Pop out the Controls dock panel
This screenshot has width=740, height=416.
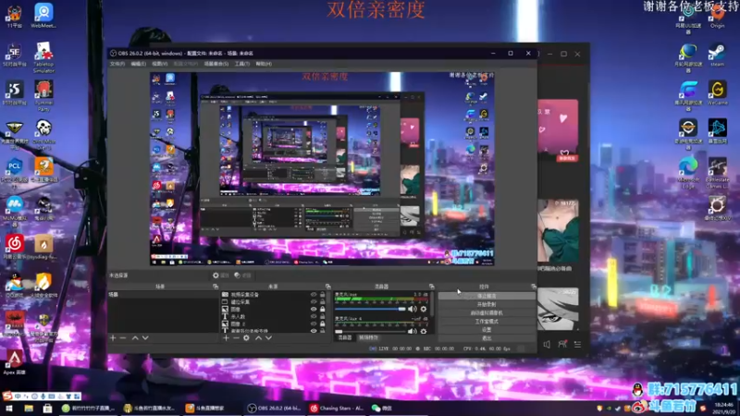click(x=534, y=287)
